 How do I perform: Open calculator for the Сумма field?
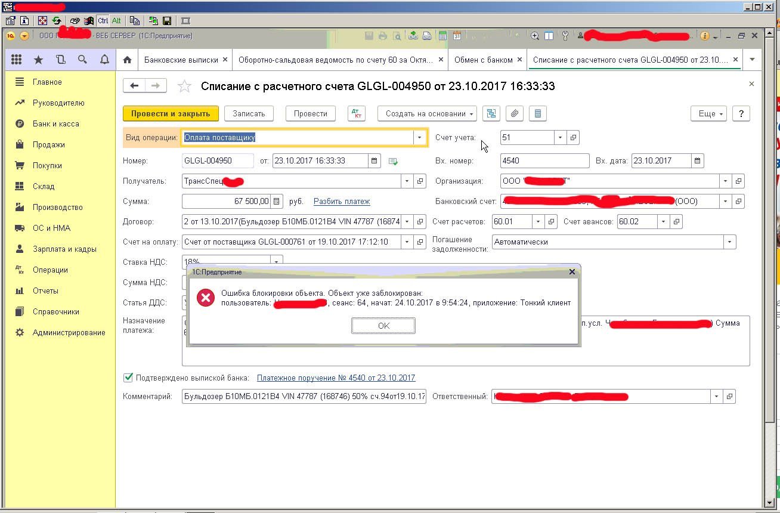click(277, 201)
